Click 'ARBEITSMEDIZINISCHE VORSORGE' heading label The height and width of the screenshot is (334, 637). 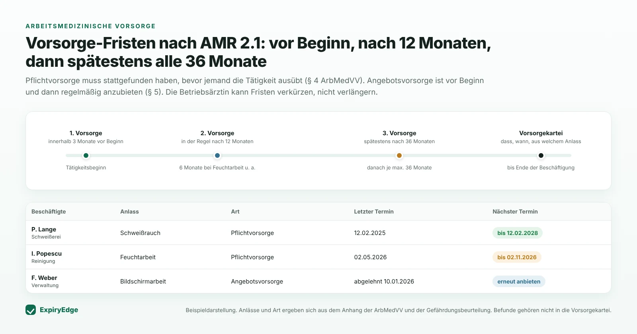tap(91, 26)
